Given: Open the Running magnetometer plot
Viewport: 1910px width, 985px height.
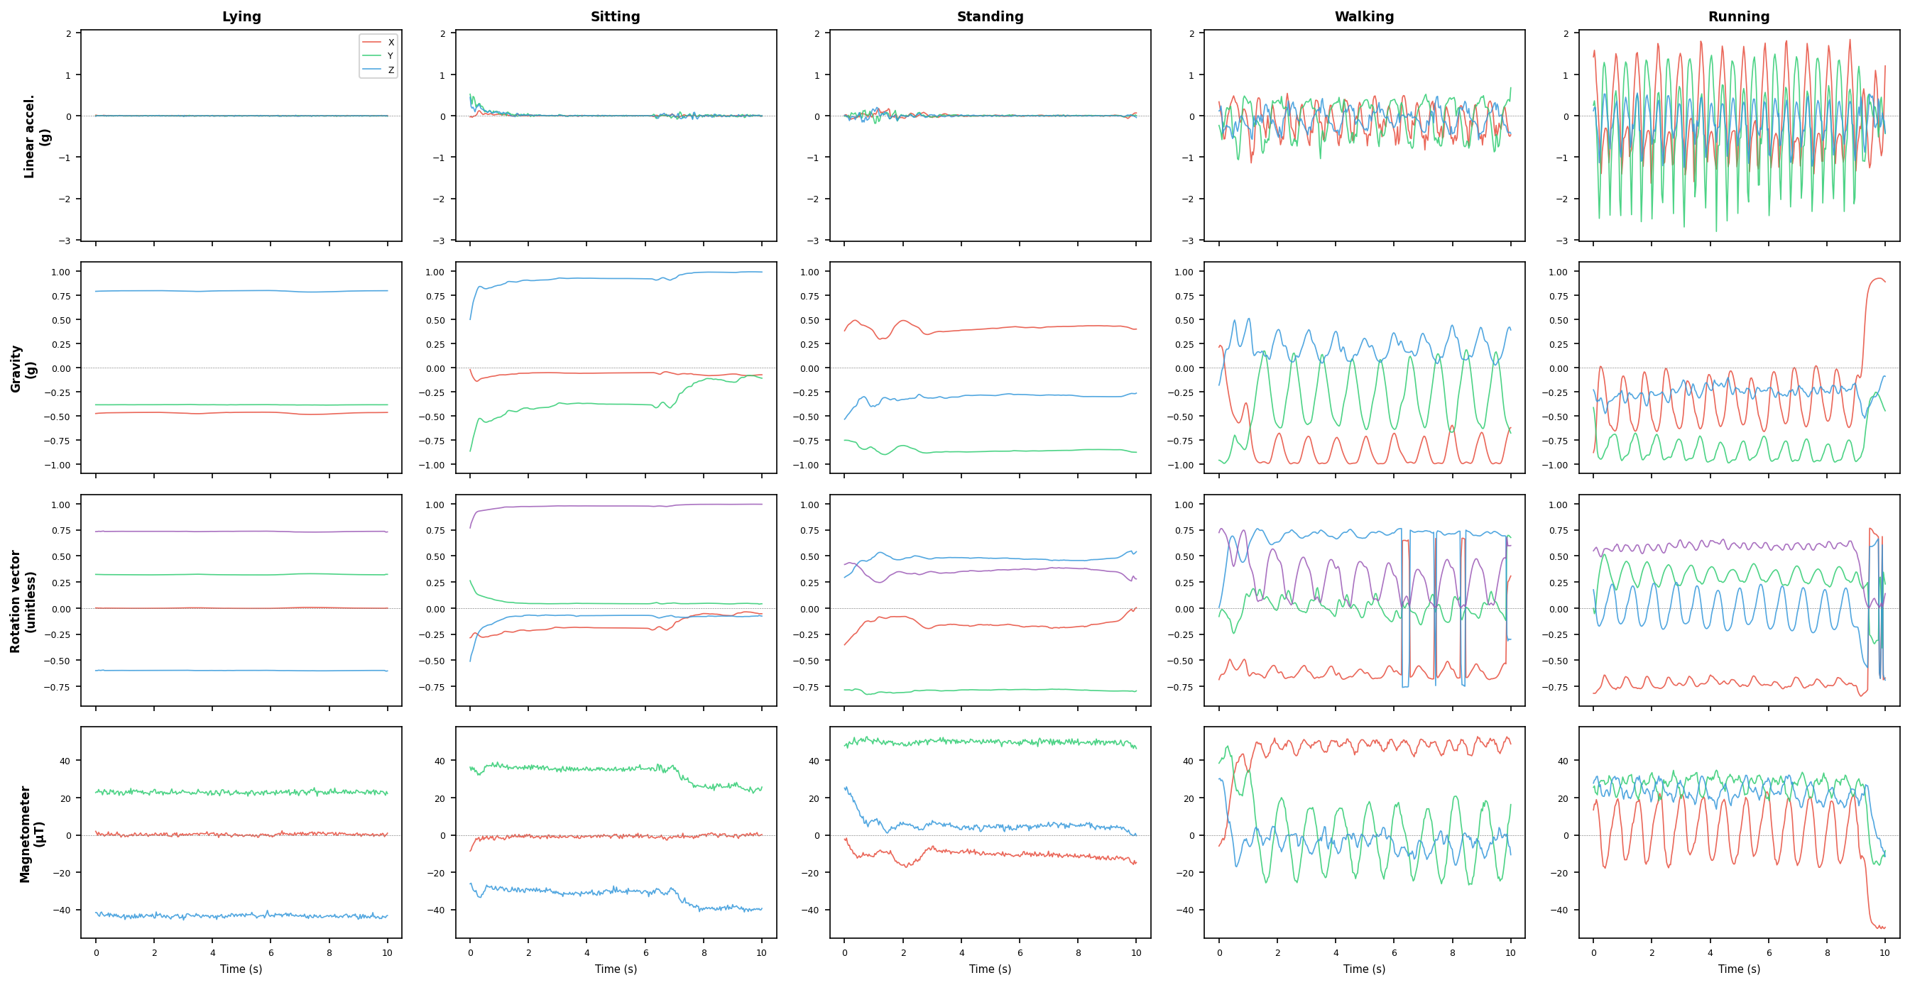Looking at the screenshot, I should pos(1740,832).
